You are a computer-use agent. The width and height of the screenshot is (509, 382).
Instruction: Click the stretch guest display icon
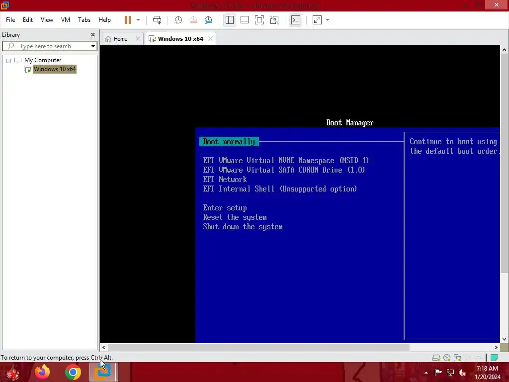[317, 20]
